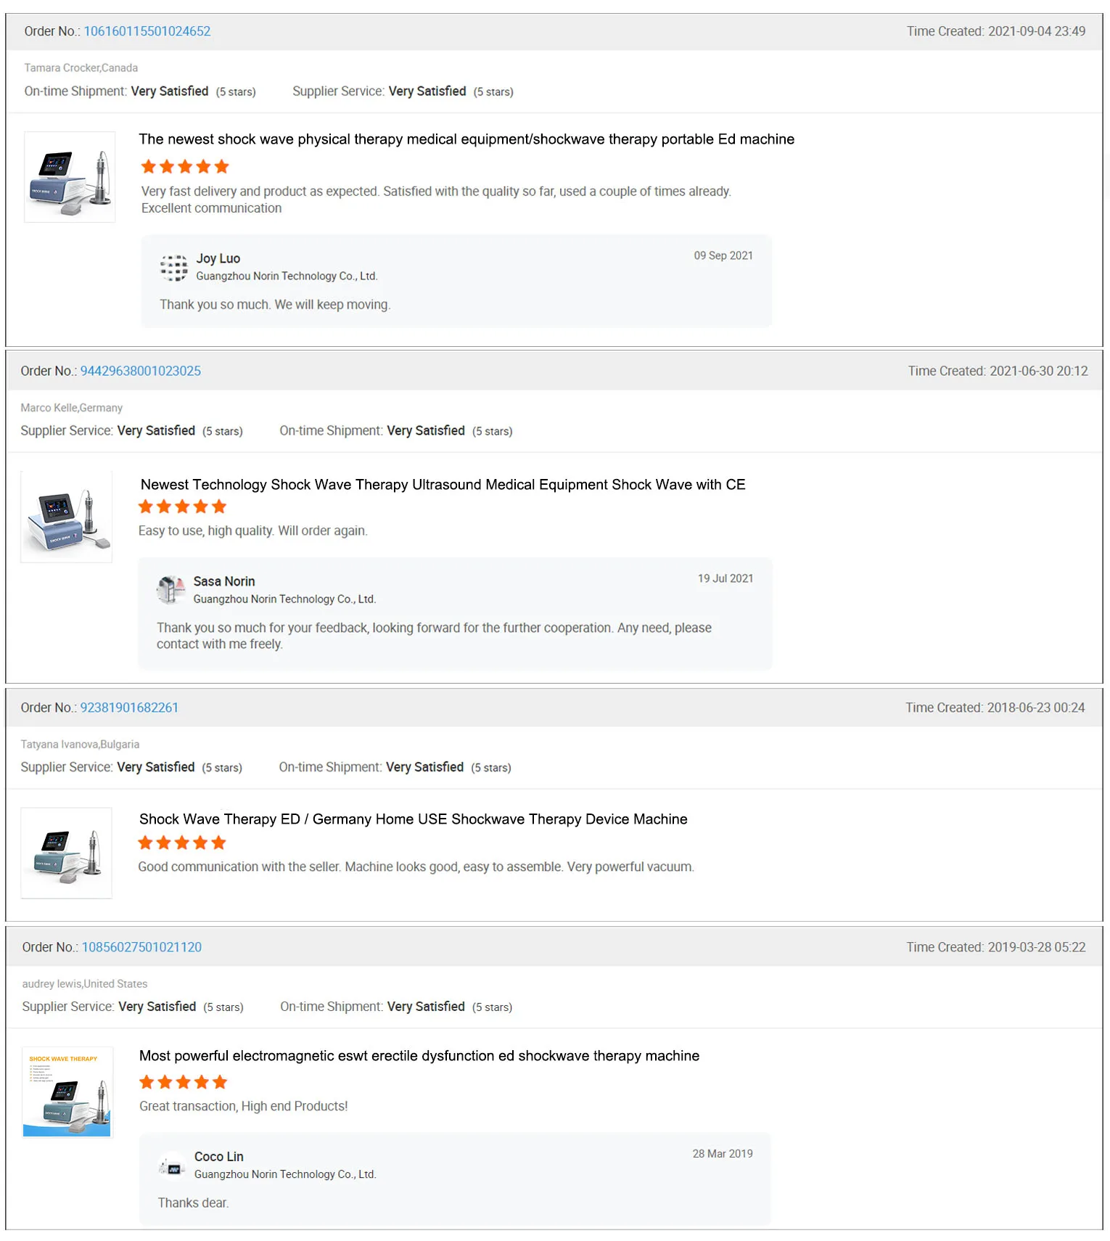Open order number 92381901682261
Viewport: 1110px width, 1241px height.
[129, 708]
